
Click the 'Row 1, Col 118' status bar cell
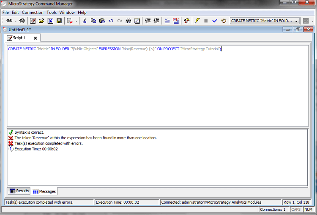tap(296, 202)
